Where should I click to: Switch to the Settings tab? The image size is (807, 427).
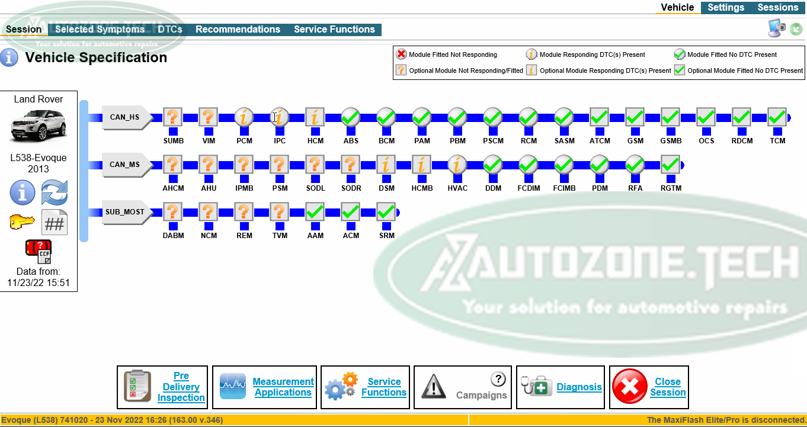pyautogui.click(x=726, y=8)
